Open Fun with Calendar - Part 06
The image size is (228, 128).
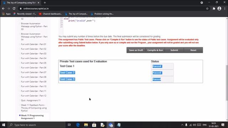click(x=33, y=68)
